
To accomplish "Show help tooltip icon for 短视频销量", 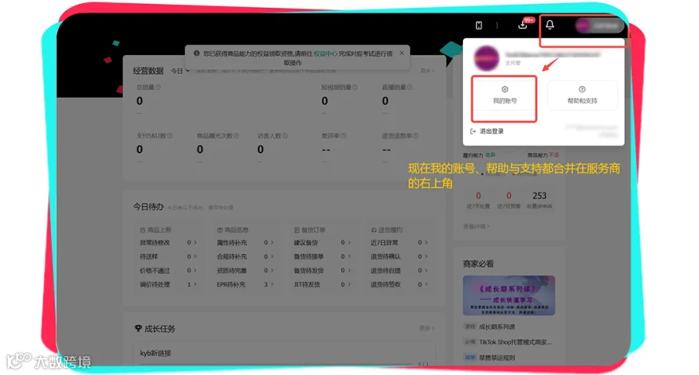I will [355, 87].
